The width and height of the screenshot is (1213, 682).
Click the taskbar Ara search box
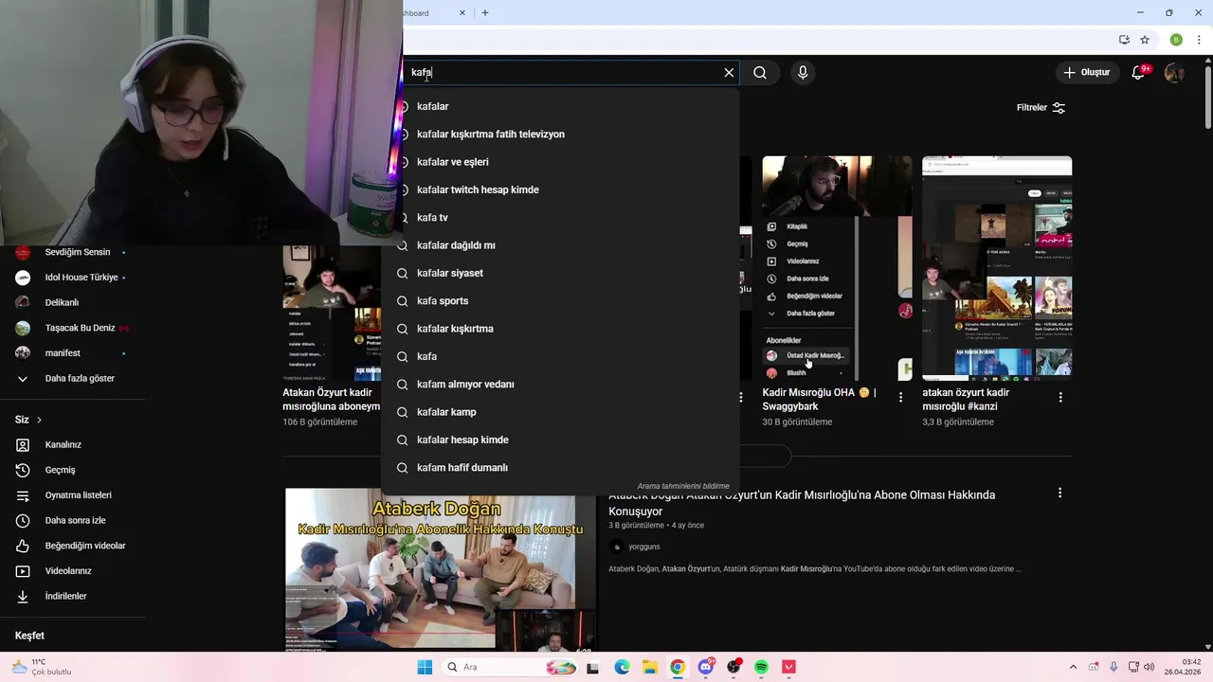click(x=512, y=667)
